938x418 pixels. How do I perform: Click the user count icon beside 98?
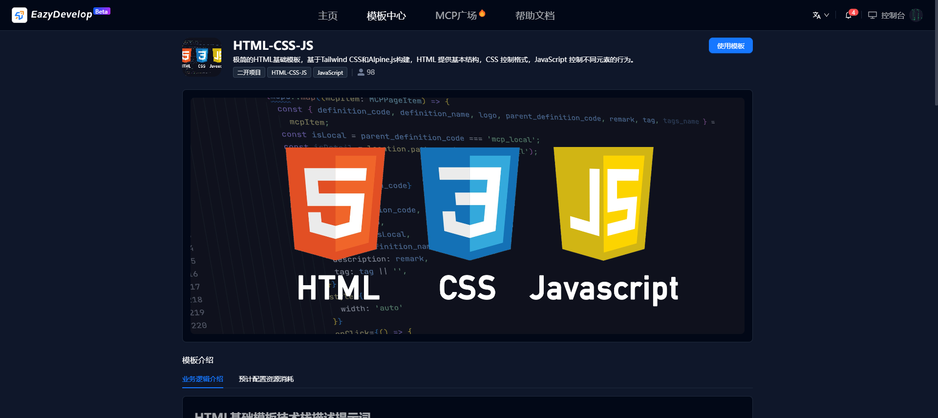[361, 72]
